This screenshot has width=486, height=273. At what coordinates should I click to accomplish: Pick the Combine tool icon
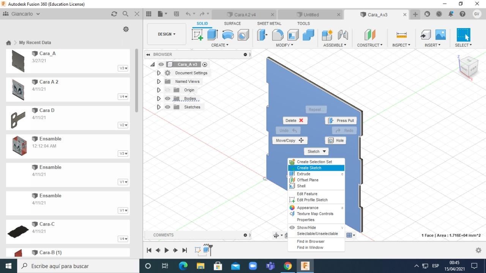308,35
